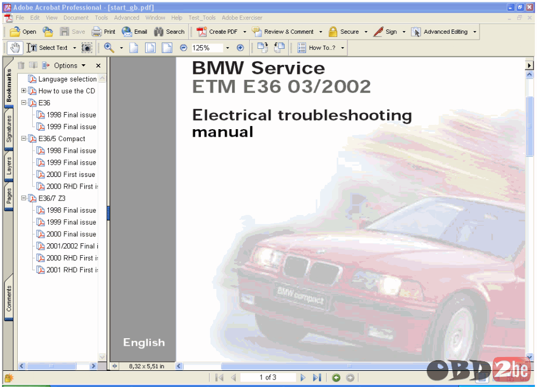Select the Snapshot camera tool
The width and height of the screenshot is (537, 387).
[86, 48]
